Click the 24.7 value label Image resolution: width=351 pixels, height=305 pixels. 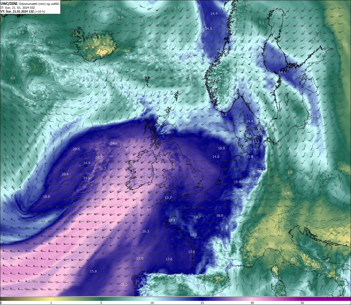[99, 158]
